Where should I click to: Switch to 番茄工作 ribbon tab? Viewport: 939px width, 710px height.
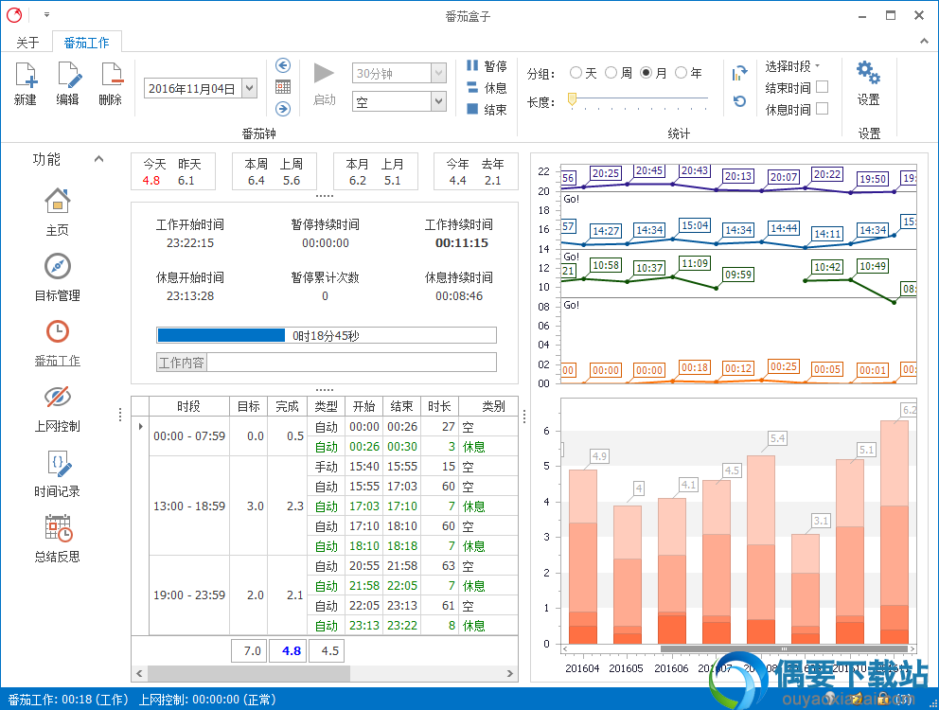tap(87, 43)
